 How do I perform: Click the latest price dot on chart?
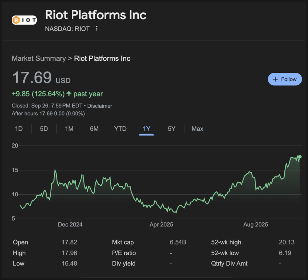pyautogui.click(x=300, y=157)
